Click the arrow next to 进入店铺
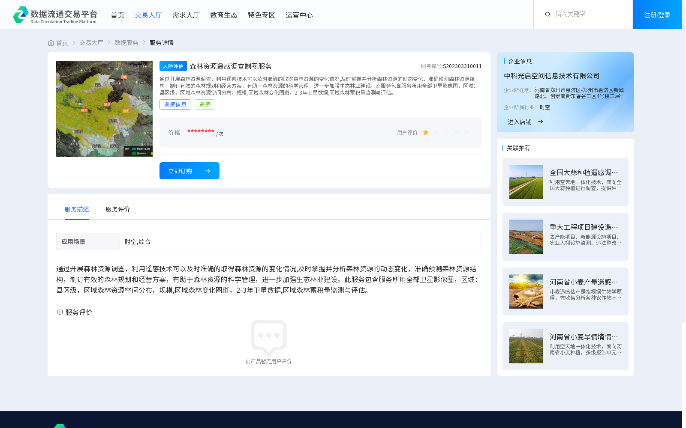 click(x=540, y=122)
